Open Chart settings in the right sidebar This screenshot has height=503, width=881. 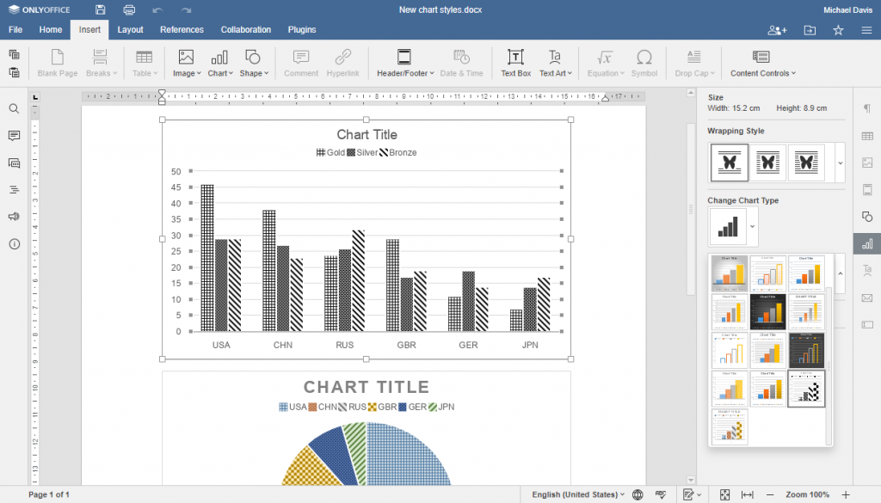(x=867, y=243)
